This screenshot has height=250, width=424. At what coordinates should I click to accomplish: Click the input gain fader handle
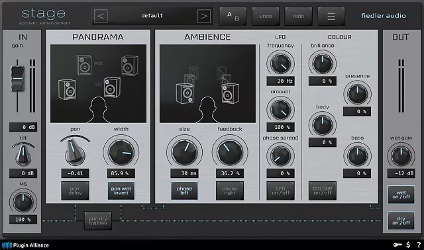coord(17,79)
